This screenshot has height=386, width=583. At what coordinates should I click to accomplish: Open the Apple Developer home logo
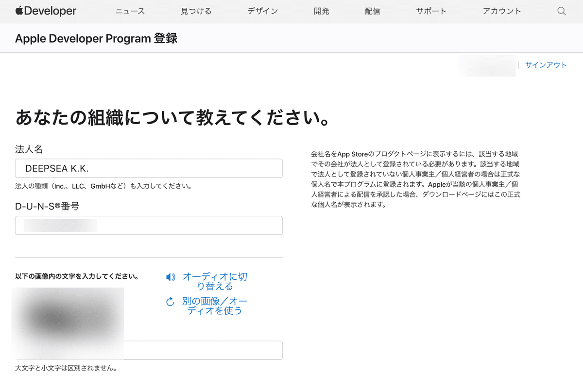pyautogui.click(x=46, y=11)
